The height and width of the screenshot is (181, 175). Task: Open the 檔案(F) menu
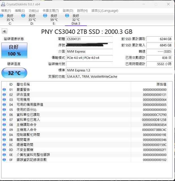[x=6, y=10]
